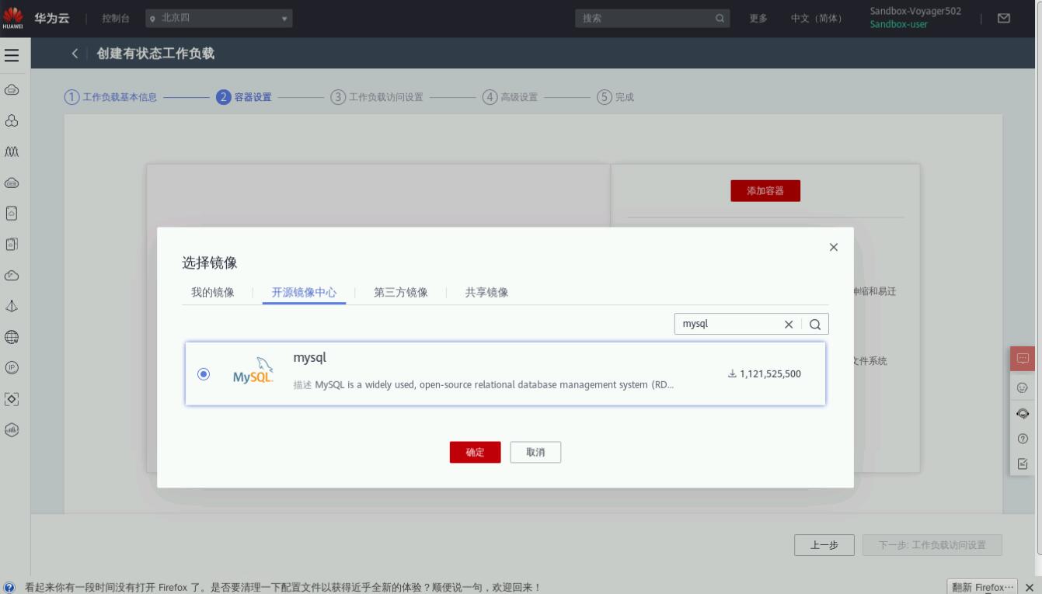Clear the mysql search text
The image size is (1042, 594).
[x=789, y=325]
